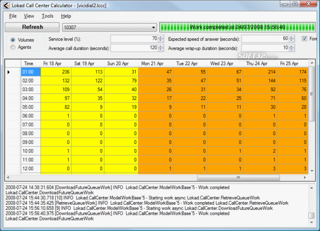Click the table scroll right arrow
Image resolution: width=320 pixels, height=231 pixels.
pos(305,178)
